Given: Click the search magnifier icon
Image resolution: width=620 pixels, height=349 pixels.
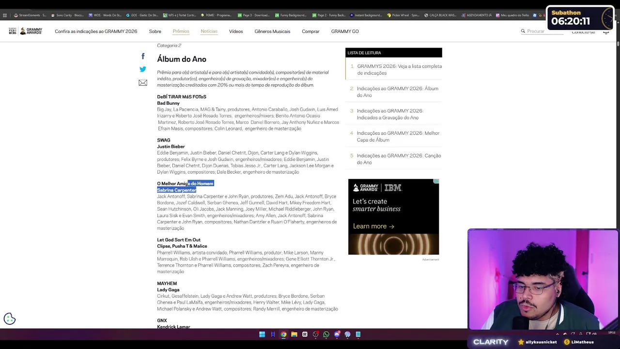Looking at the screenshot, I should (523, 31).
